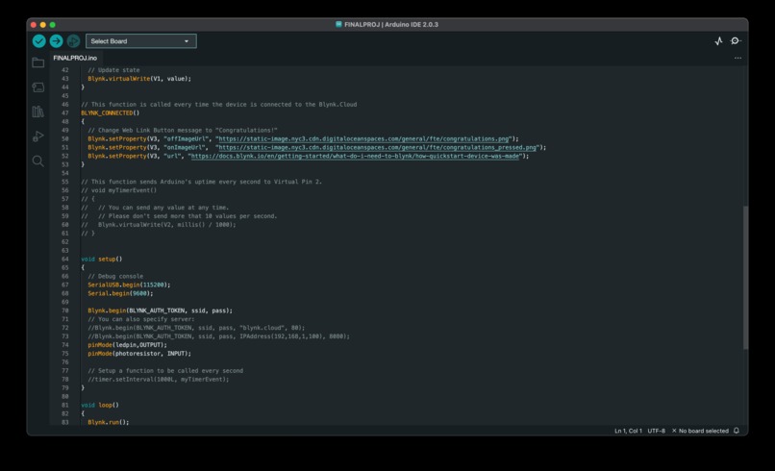Image resolution: width=775 pixels, height=471 pixels.
Task: Open the Select Board dropdown
Action: coord(140,41)
